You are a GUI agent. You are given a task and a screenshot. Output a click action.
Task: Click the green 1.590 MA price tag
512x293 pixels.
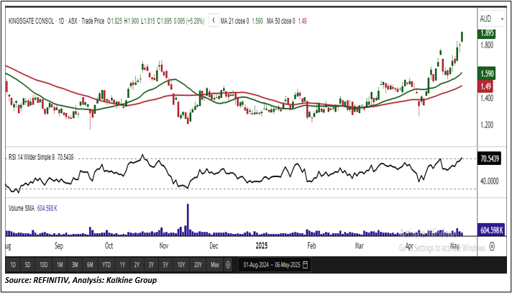coord(487,73)
